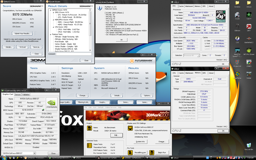Switch to Sensors tab in GPU-Z
Image resolution: width=256 pixels, height=160 pixels.
(x=18, y=95)
